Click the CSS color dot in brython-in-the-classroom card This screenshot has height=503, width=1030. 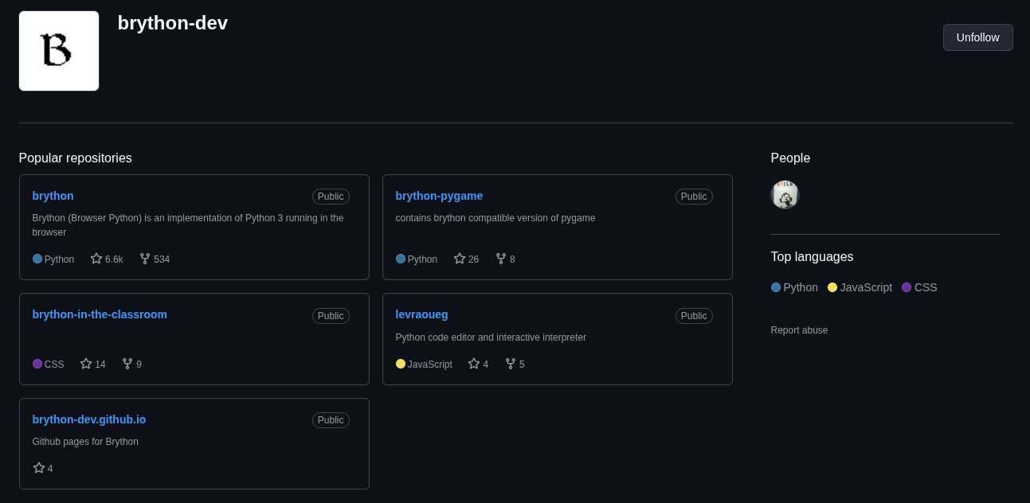[x=37, y=364]
